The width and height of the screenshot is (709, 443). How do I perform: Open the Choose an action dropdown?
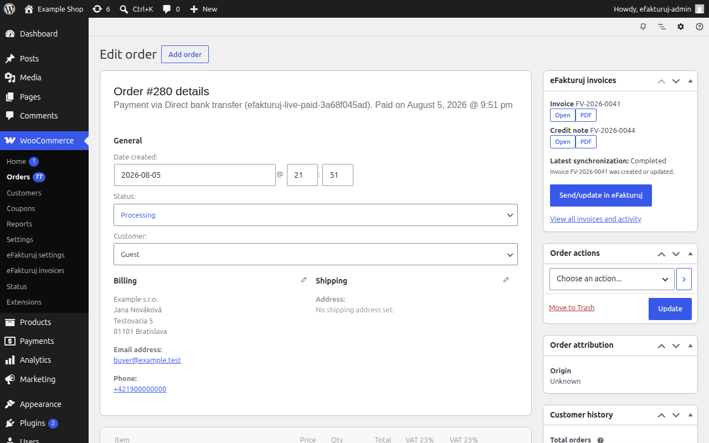click(612, 279)
